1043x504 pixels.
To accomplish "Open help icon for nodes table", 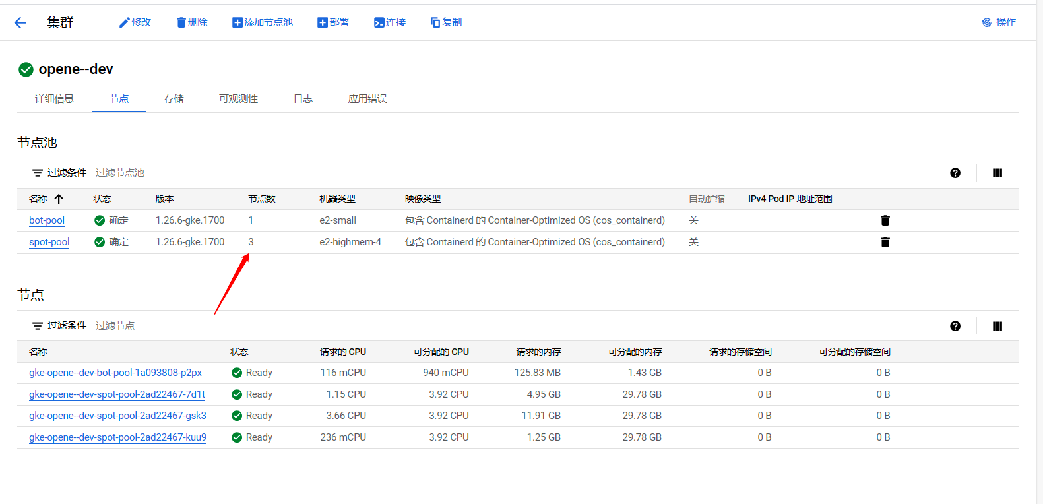I will [955, 326].
